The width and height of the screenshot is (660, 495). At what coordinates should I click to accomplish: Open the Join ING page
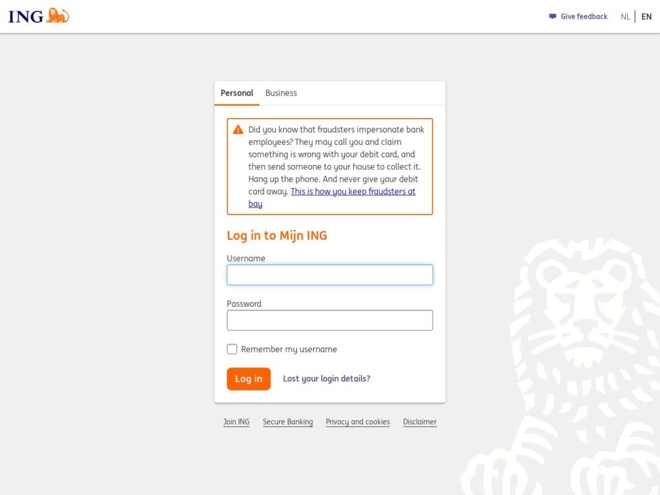point(236,422)
